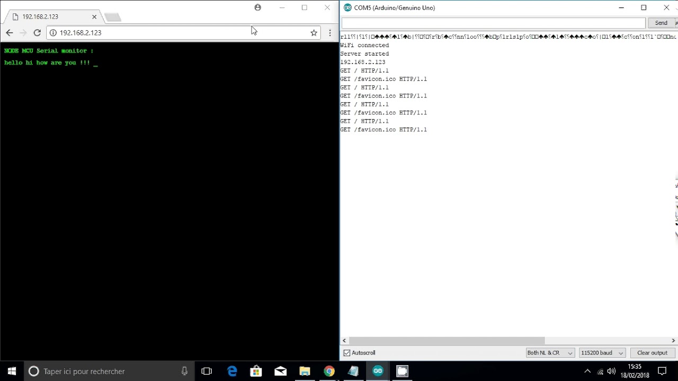678x381 pixels.
Task: Open the line ending dropdown Both NL & CR
Action: [550, 353]
